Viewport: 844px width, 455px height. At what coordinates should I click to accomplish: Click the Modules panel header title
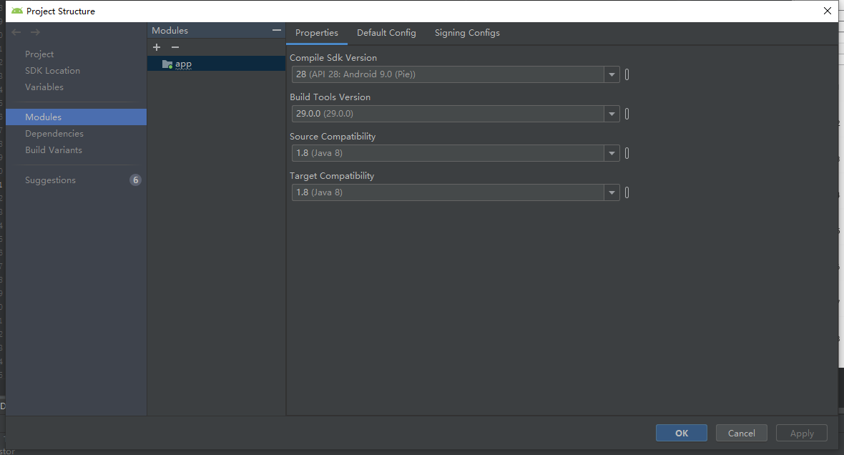pyautogui.click(x=170, y=31)
